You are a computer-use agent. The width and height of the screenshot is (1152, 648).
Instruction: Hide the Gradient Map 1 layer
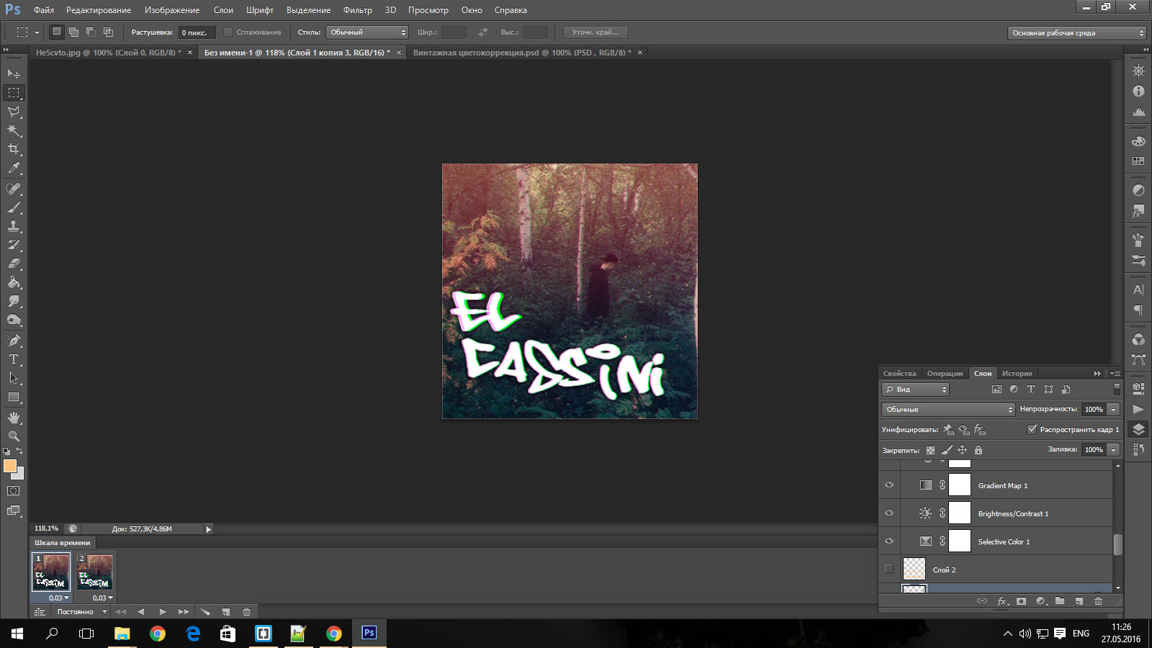pos(889,485)
